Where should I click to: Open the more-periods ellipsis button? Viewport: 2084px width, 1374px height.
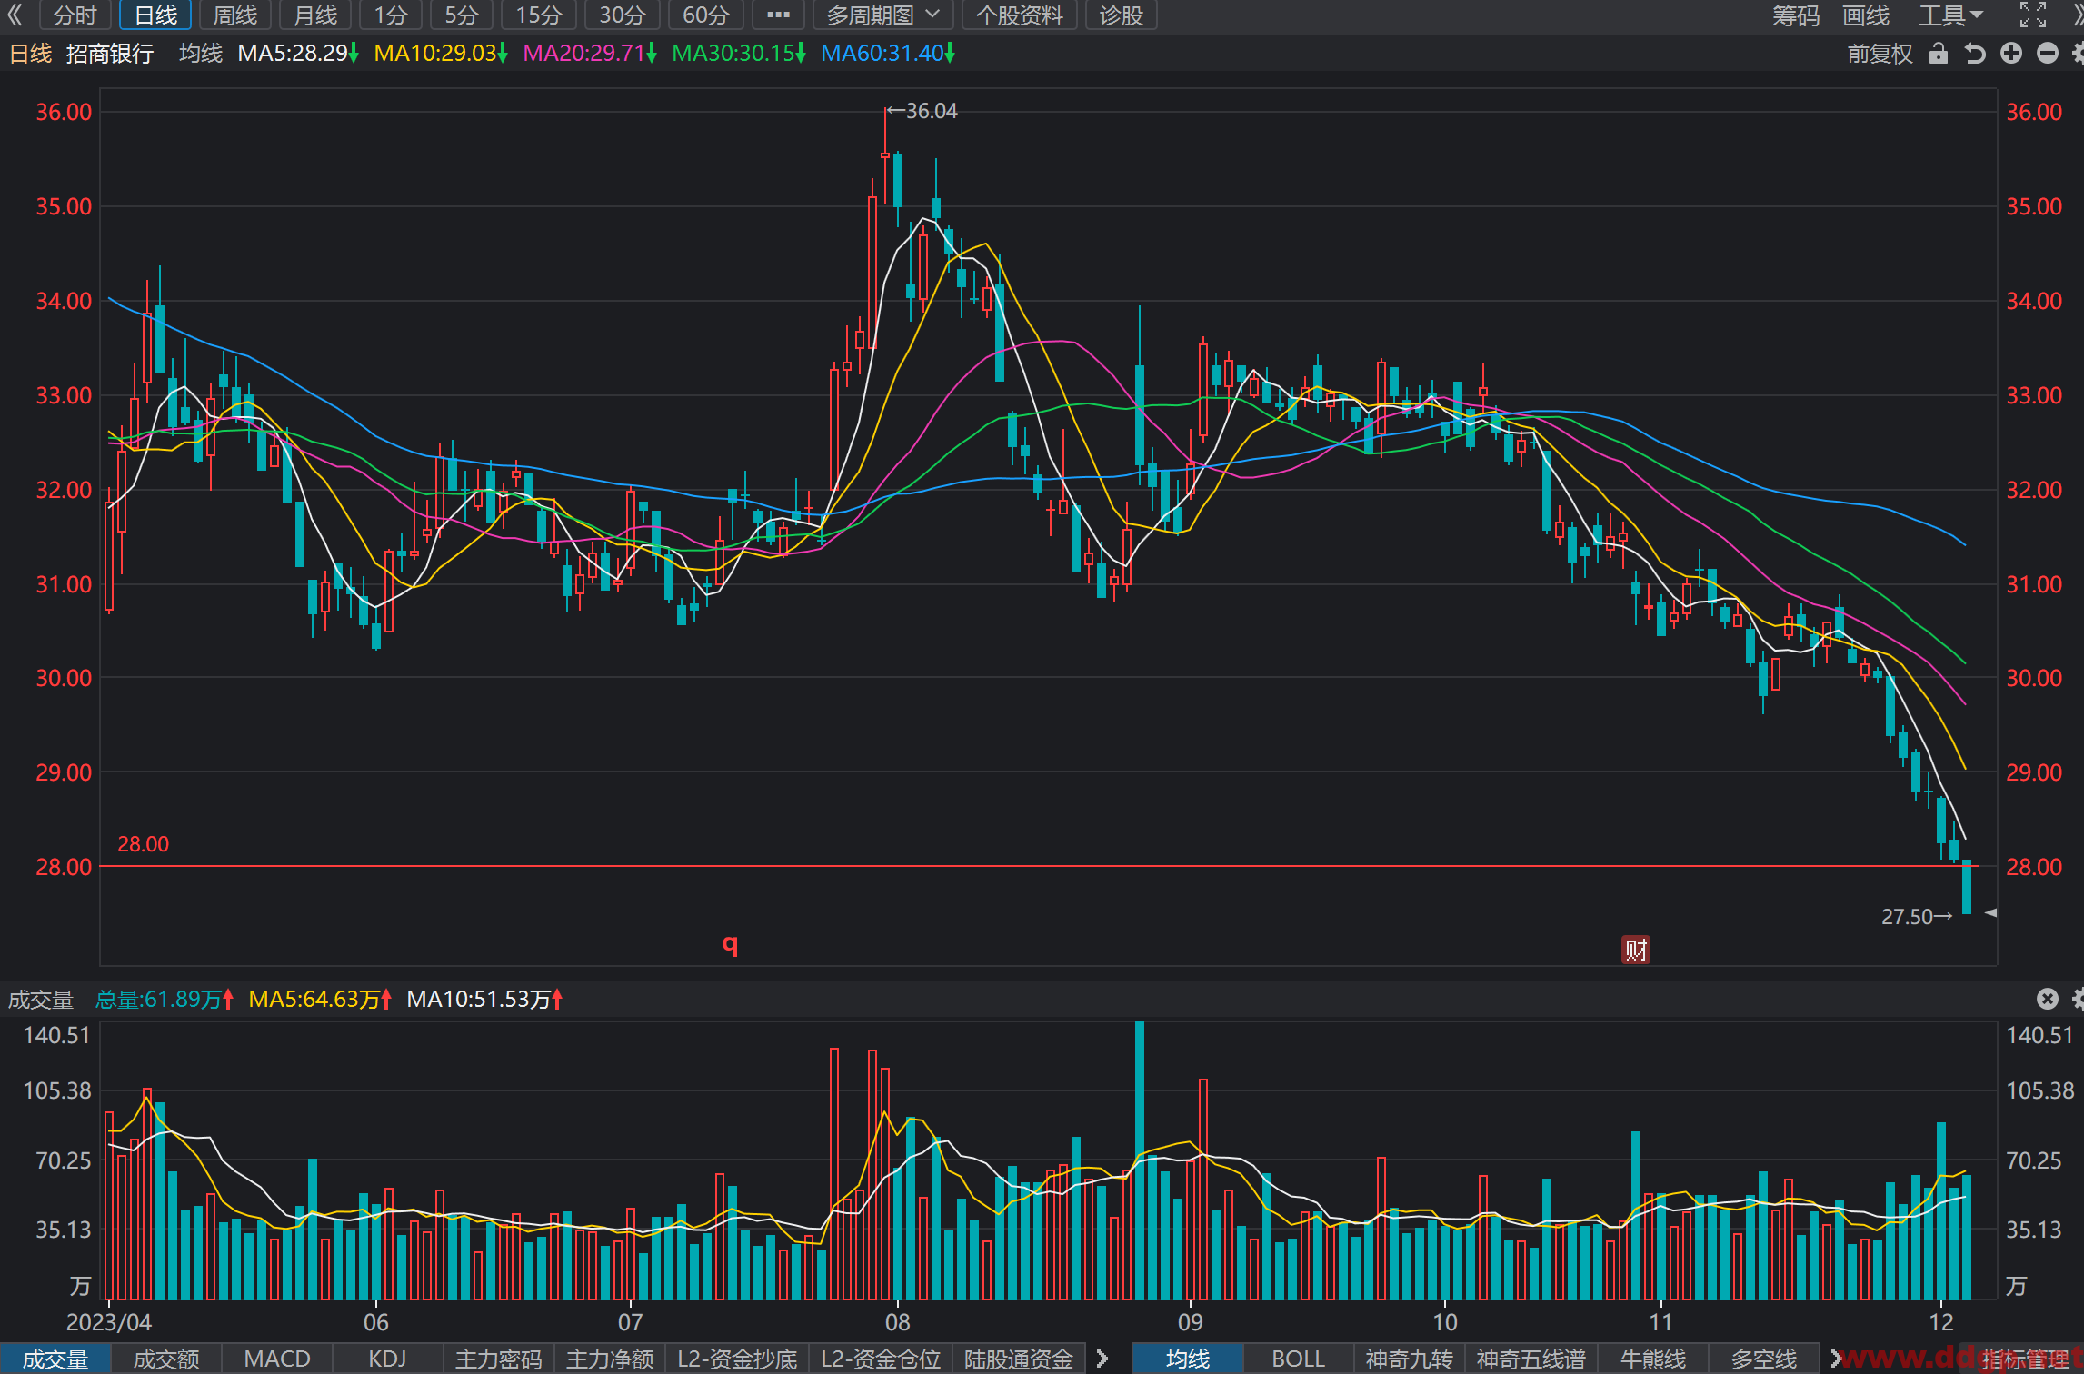(778, 15)
